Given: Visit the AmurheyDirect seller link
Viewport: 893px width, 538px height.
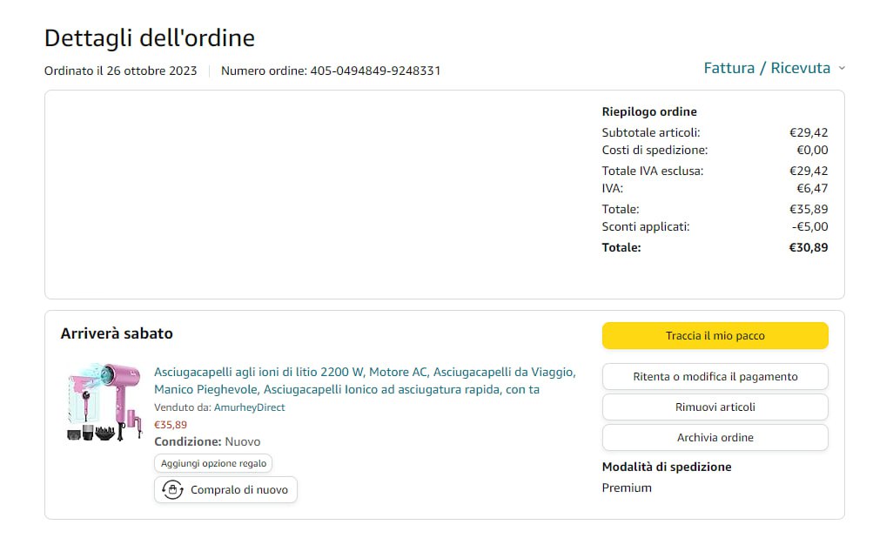Looking at the screenshot, I should (249, 407).
